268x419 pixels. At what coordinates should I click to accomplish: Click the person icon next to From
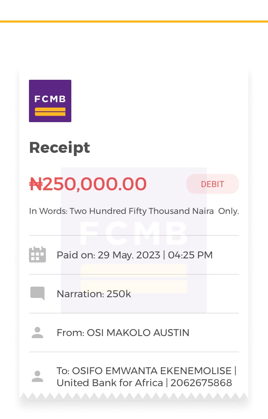point(37,333)
